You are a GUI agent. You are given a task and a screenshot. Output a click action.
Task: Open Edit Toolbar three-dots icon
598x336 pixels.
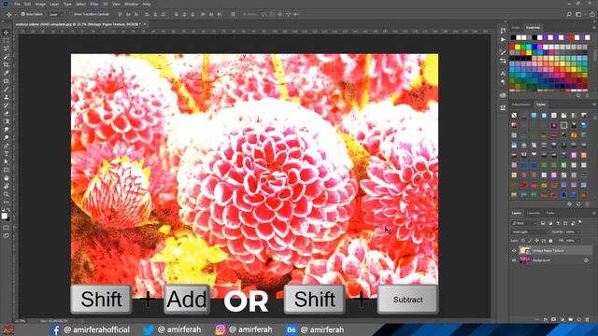(7, 203)
